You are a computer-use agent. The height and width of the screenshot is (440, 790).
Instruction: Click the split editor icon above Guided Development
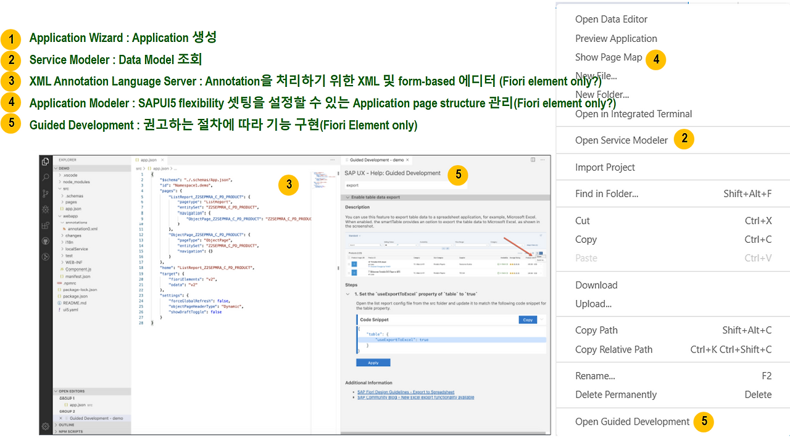pyautogui.click(x=533, y=160)
